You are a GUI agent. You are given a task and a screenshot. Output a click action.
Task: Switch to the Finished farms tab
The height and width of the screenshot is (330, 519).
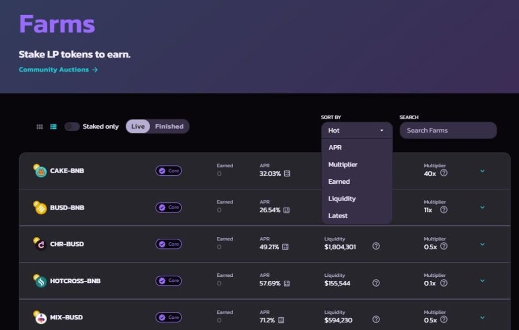tap(169, 126)
